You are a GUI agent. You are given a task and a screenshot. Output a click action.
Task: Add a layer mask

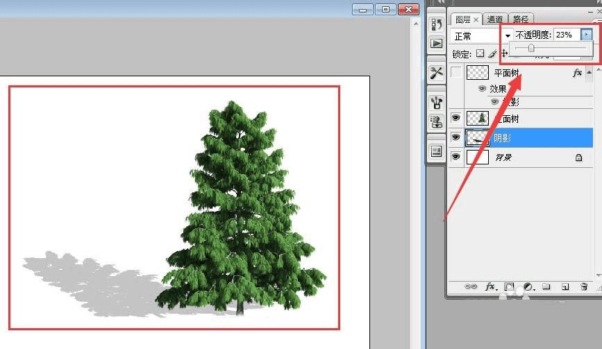tap(509, 287)
